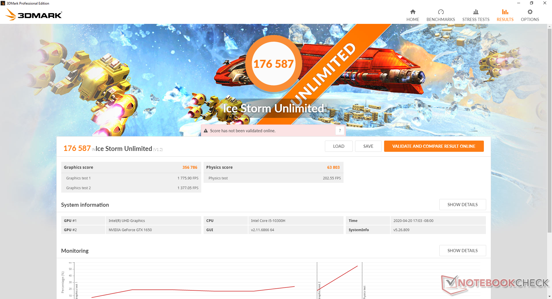The width and height of the screenshot is (552, 299).
Task: Click the 3DMark app icon in title bar
Action: (3, 3)
